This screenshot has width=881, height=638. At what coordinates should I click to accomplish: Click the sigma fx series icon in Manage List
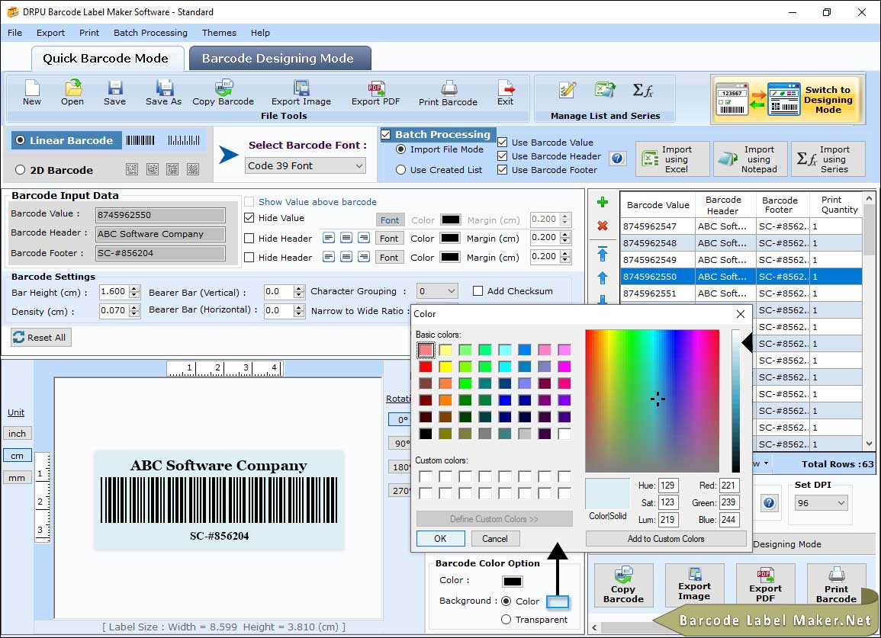tap(642, 90)
